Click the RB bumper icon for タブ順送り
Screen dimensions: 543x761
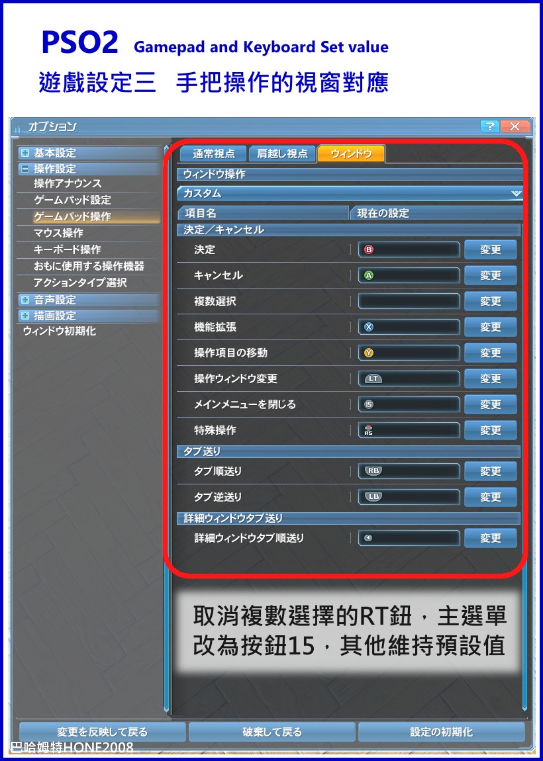[373, 470]
